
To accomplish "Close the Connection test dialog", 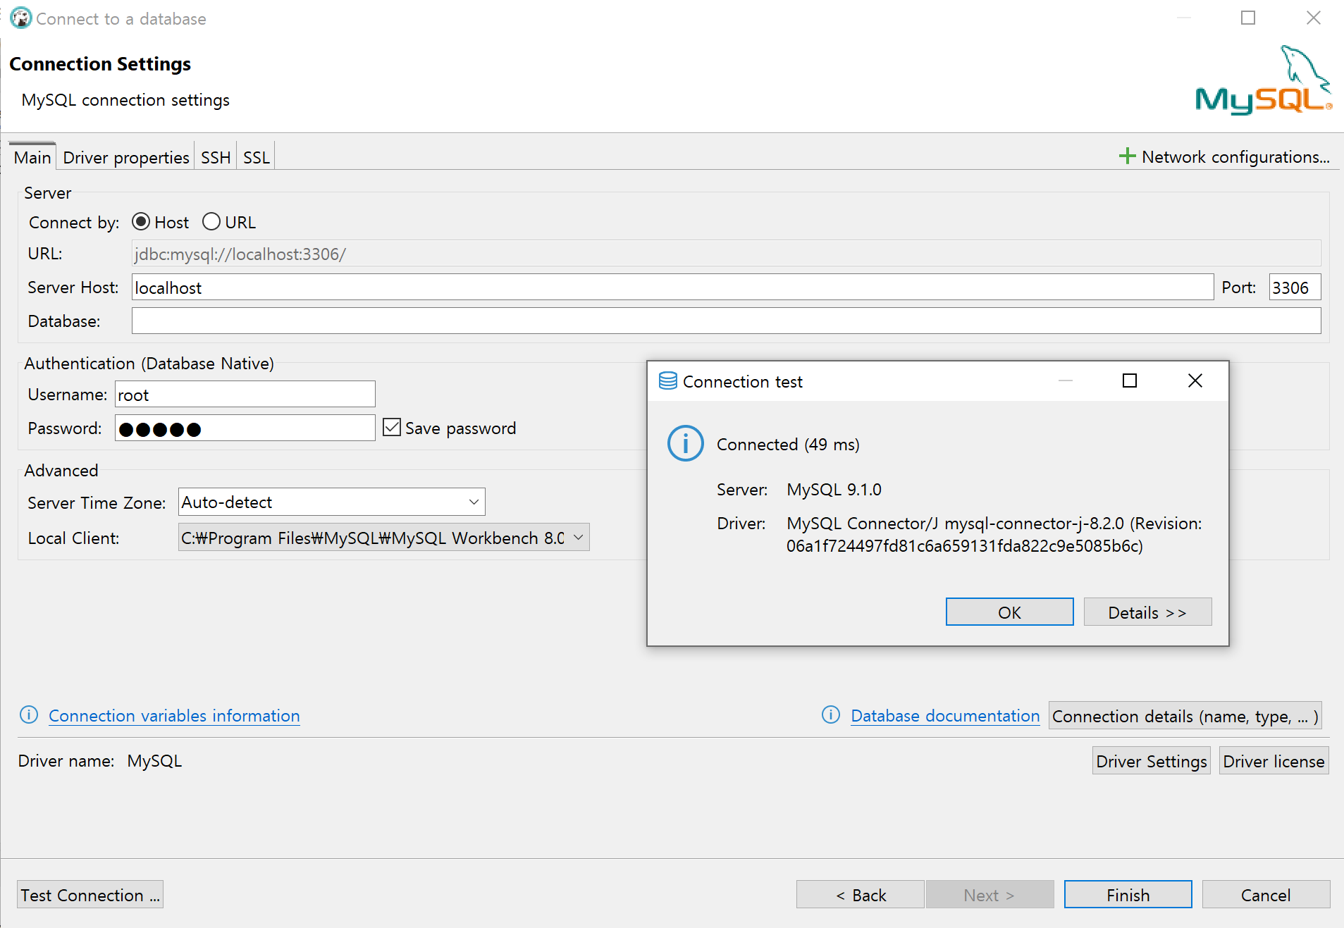I will click(x=1195, y=381).
